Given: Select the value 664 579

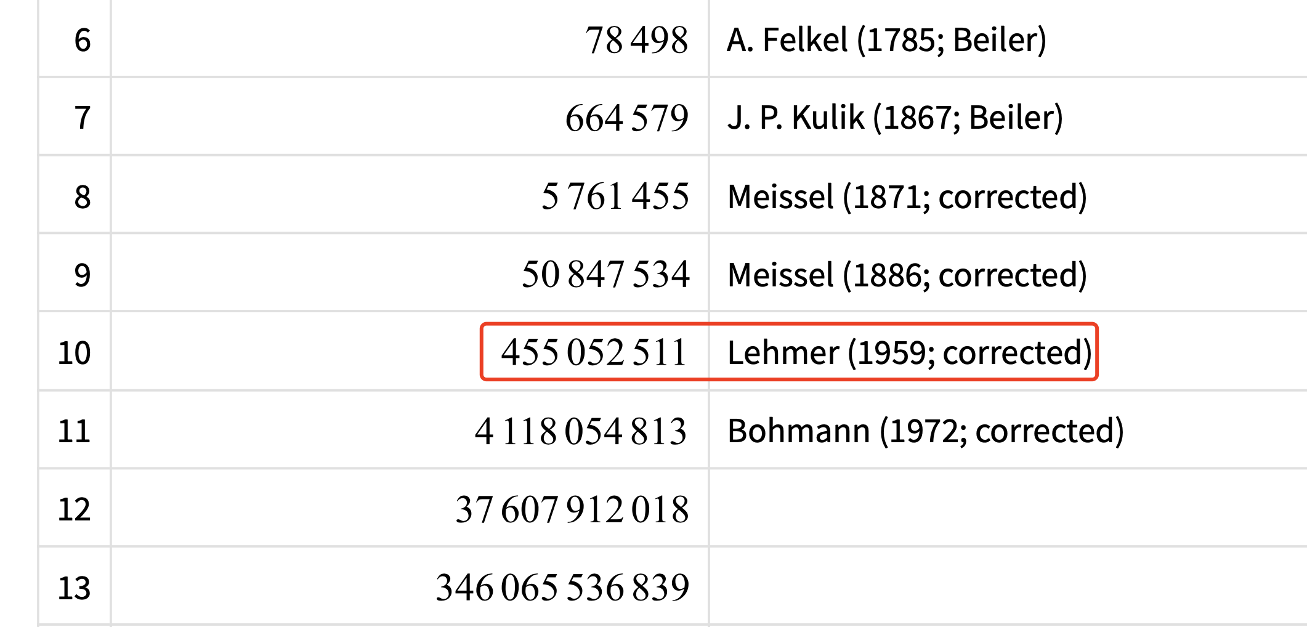Looking at the screenshot, I should pos(626,118).
